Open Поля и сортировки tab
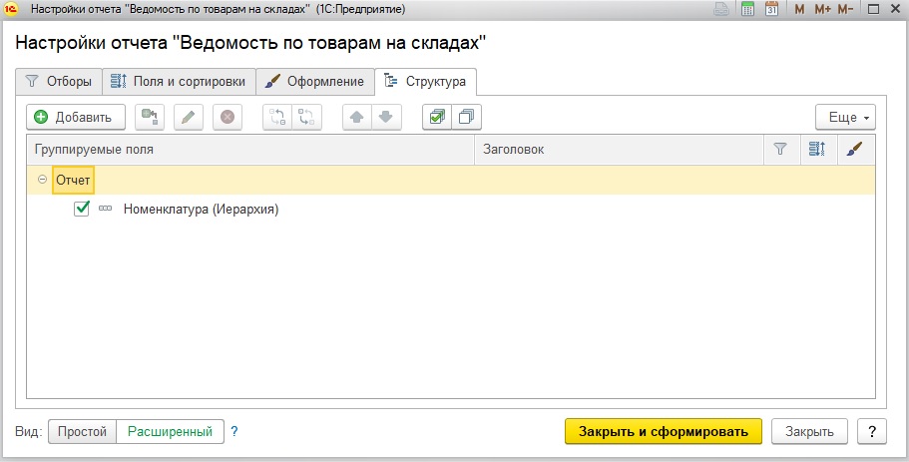 pyautogui.click(x=180, y=82)
